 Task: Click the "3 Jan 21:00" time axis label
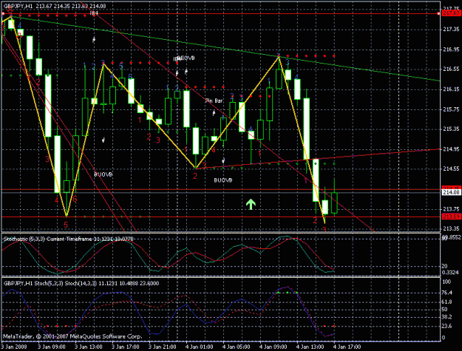pyautogui.click(x=163, y=347)
